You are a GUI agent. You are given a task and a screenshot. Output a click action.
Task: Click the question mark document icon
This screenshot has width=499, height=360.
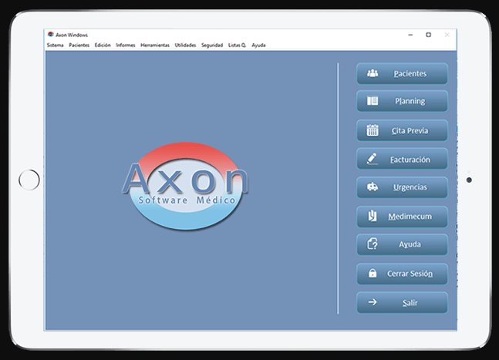373,244
